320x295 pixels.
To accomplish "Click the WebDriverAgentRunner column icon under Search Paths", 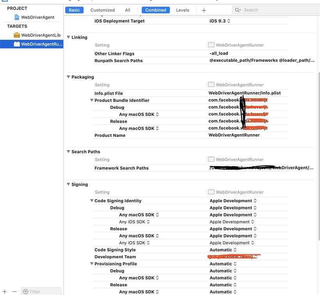I will tap(211, 159).
